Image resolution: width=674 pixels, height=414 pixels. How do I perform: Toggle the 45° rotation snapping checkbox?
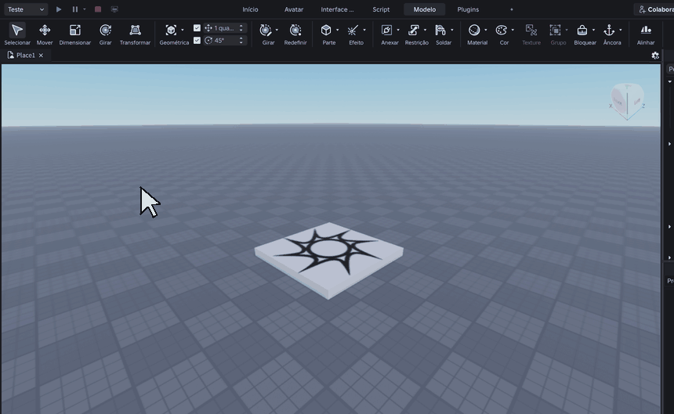pos(197,41)
